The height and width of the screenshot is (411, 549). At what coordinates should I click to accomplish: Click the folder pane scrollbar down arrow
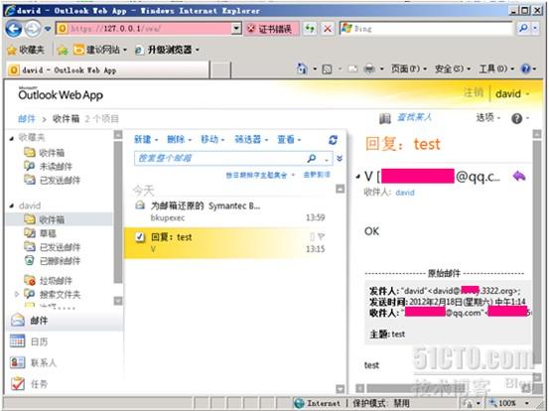(x=118, y=301)
